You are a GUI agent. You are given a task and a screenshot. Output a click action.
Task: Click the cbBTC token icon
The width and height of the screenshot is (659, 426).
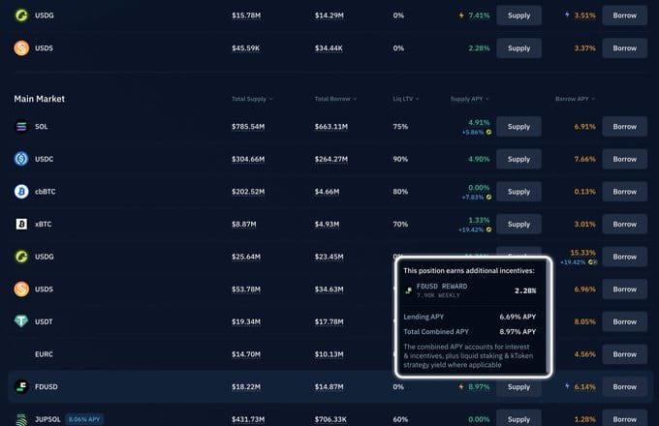tap(21, 192)
